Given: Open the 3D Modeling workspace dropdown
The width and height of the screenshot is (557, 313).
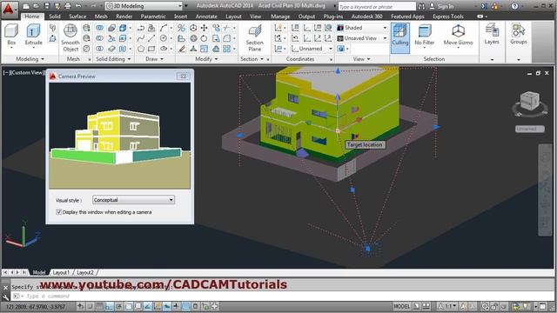Looking at the screenshot, I should click(x=144, y=6).
